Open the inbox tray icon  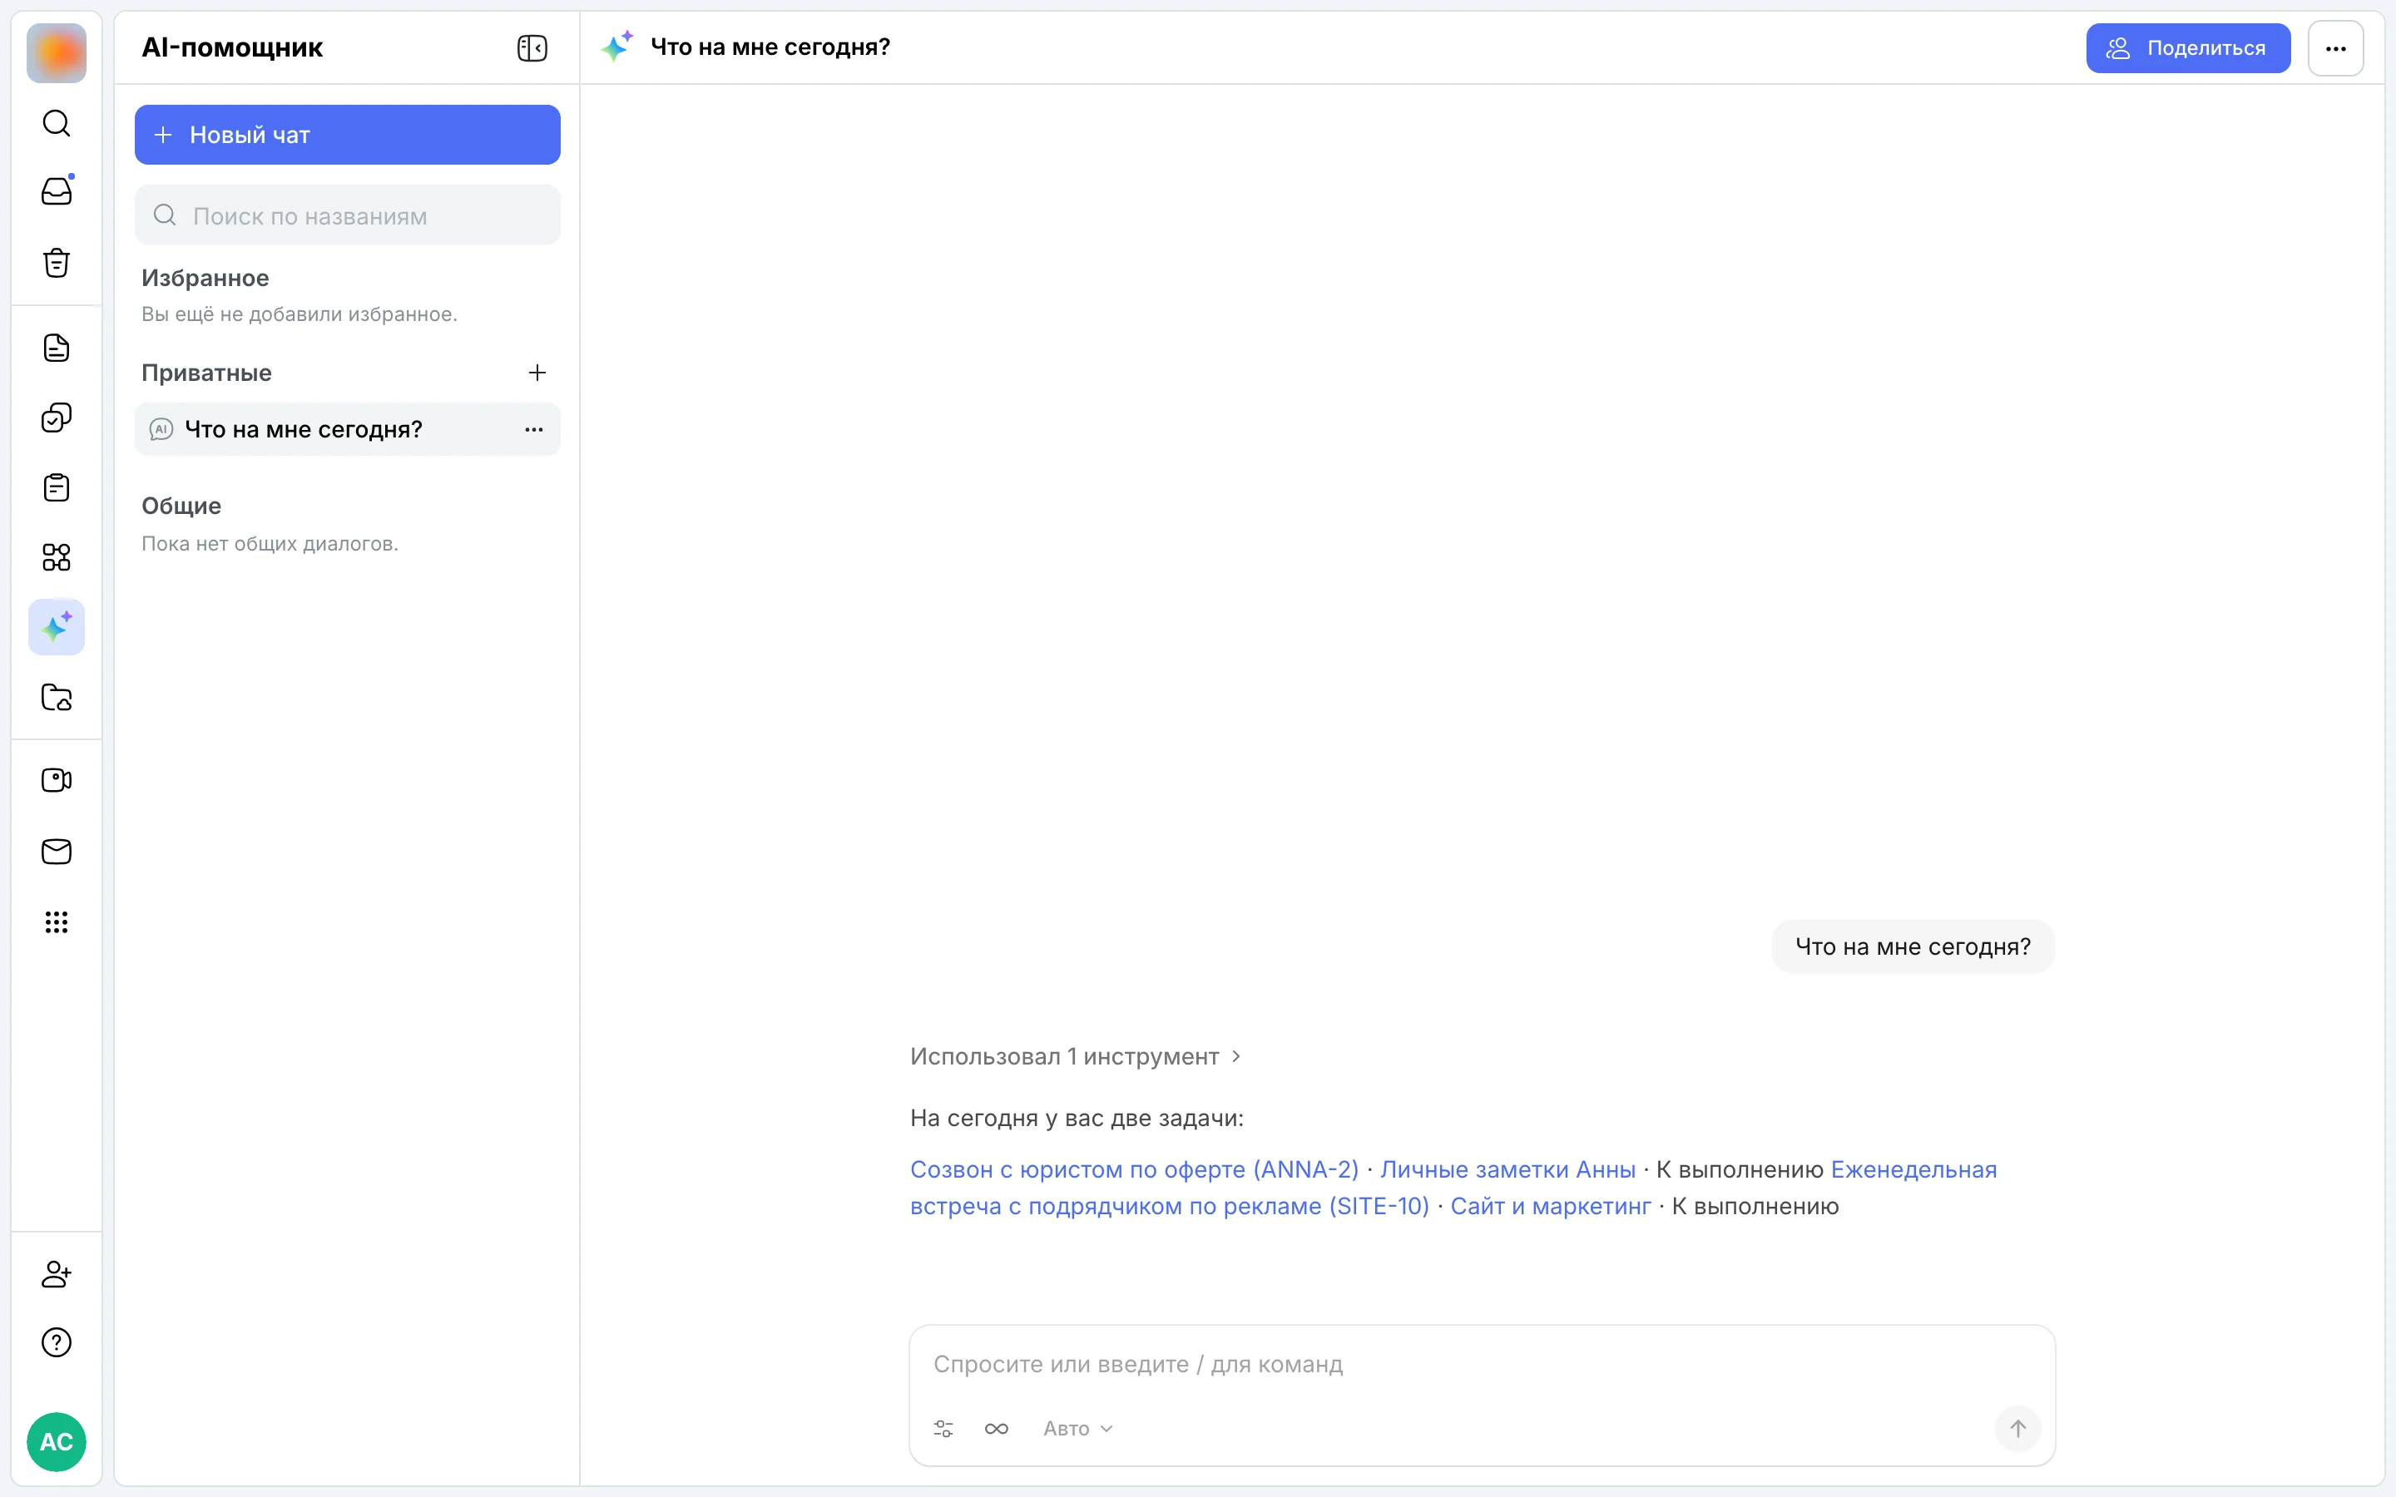click(x=57, y=191)
